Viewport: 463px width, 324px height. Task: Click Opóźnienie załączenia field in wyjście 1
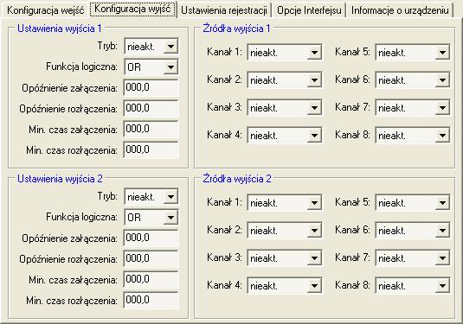pyautogui.click(x=151, y=87)
